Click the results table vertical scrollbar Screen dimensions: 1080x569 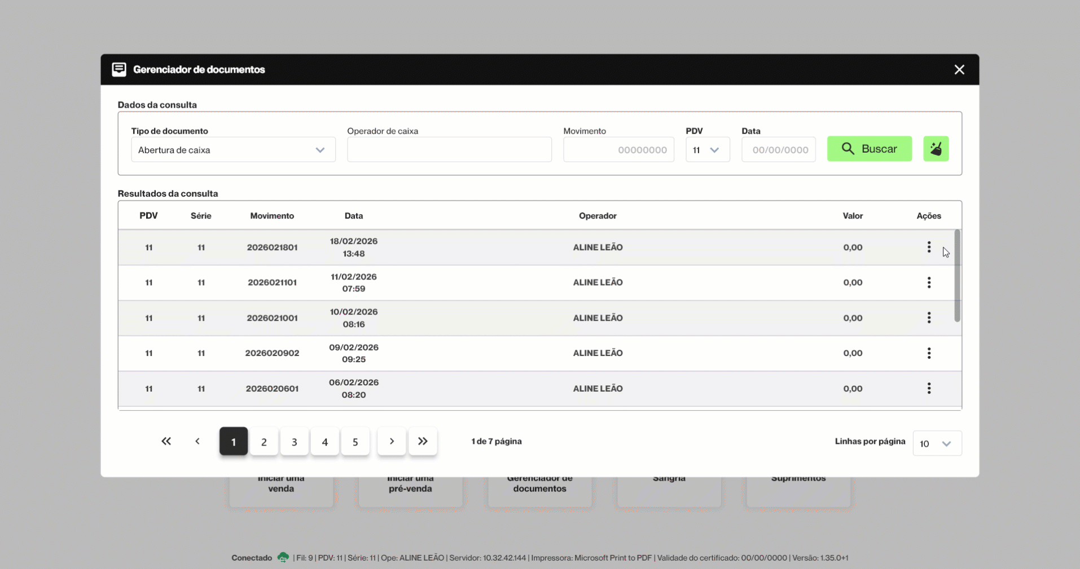pos(957,276)
